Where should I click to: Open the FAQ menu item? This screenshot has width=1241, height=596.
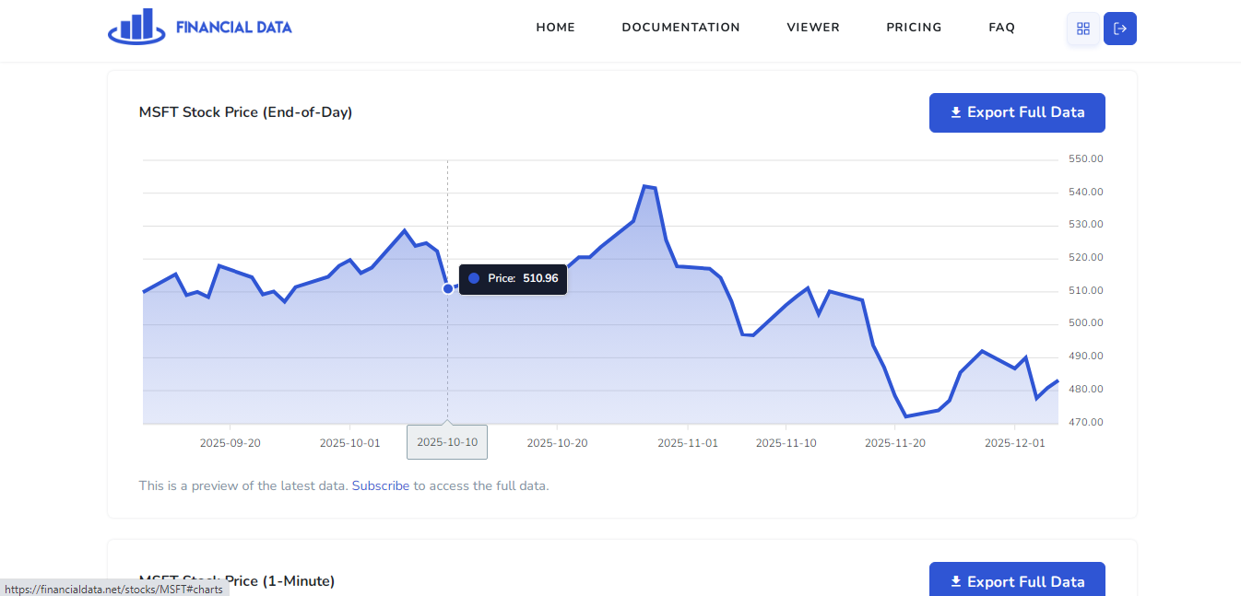point(1002,28)
